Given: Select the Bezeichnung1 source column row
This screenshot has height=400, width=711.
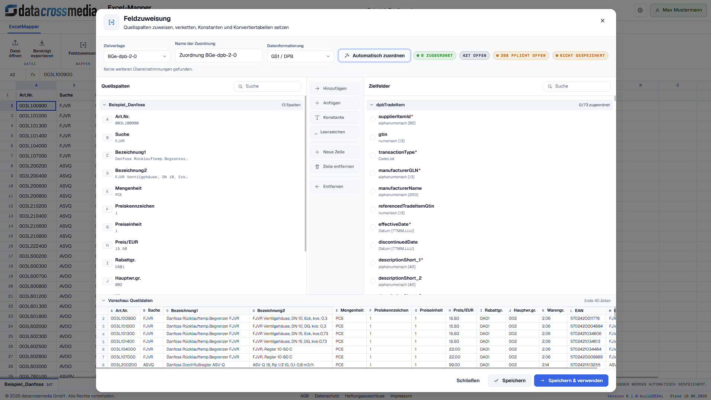Looking at the screenshot, I should [202, 155].
